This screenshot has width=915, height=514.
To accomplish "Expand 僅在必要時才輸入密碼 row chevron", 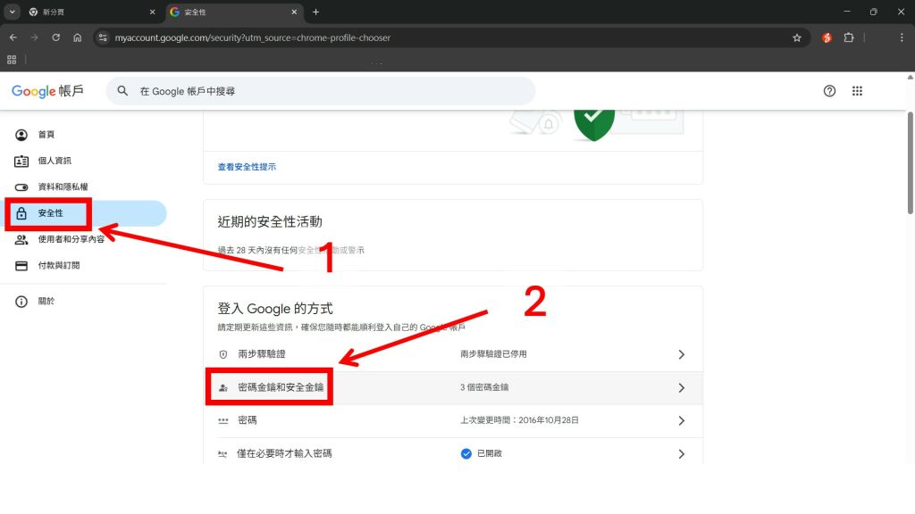I will 681,453.
